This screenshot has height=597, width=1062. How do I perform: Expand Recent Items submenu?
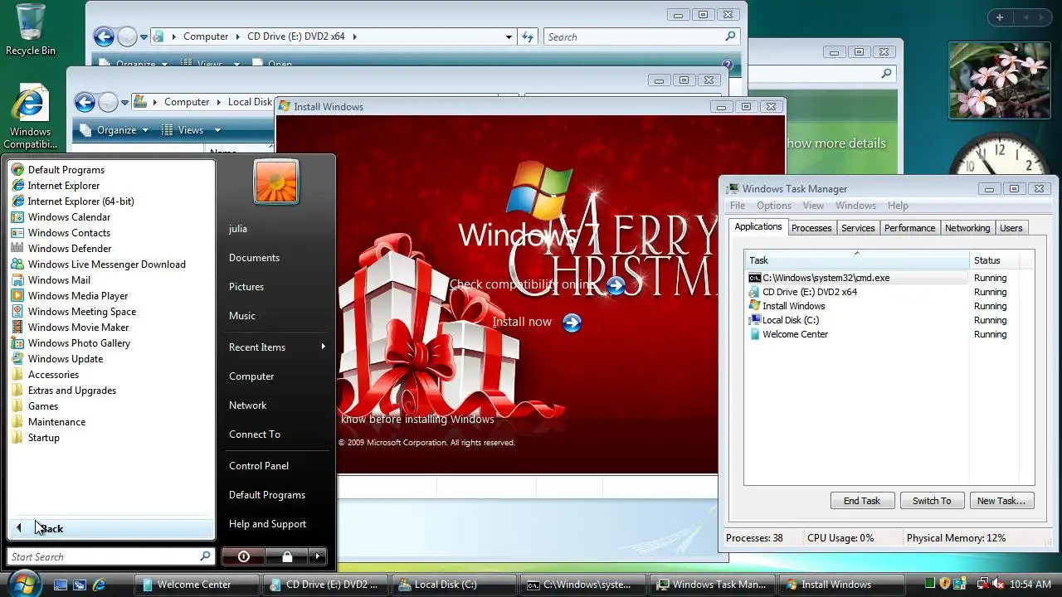(277, 347)
